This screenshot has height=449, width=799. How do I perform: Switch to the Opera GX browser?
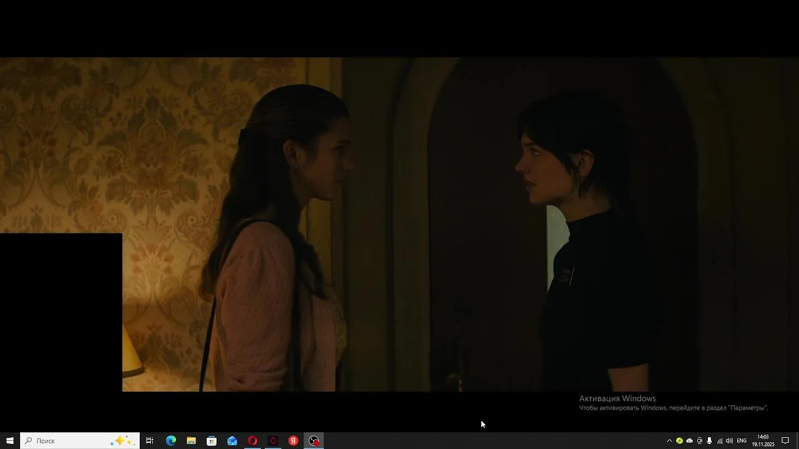[273, 441]
